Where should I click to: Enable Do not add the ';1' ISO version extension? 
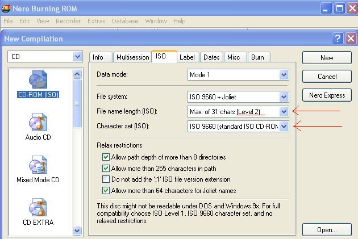pos(106,179)
